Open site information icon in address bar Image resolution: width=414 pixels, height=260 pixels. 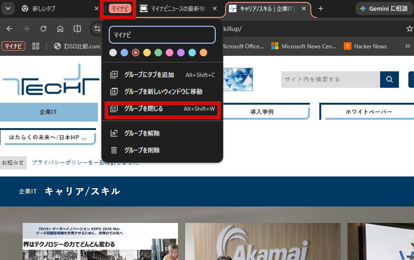coord(97,29)
